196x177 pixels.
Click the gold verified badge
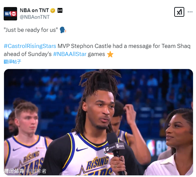(x=53, y=10)
